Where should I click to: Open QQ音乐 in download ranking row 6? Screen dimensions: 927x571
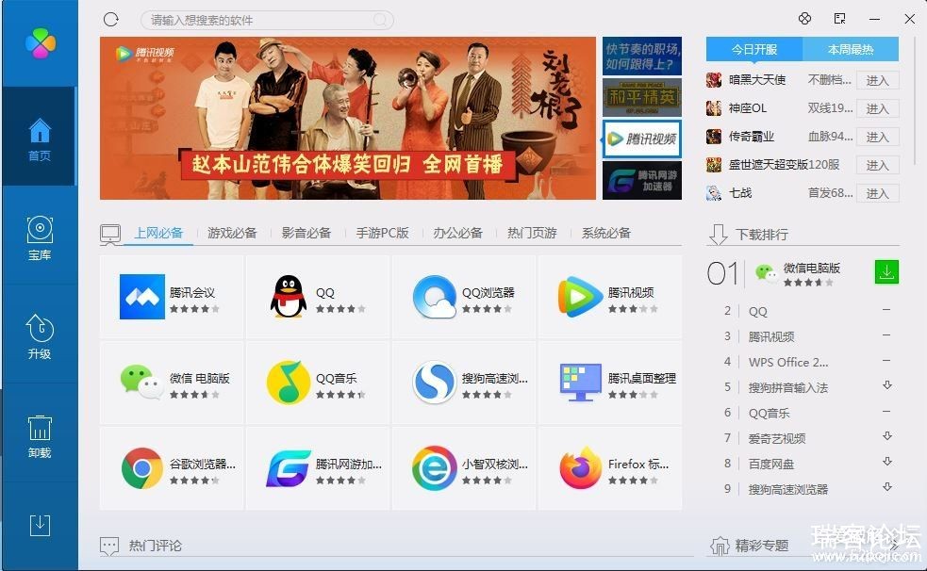coord(769,413)
